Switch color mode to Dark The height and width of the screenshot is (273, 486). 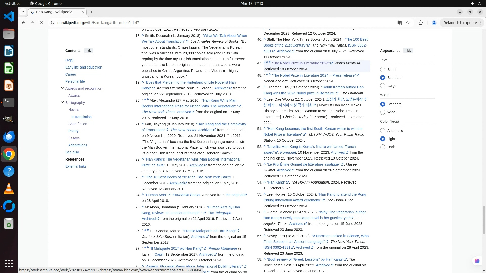pos(383,147)
